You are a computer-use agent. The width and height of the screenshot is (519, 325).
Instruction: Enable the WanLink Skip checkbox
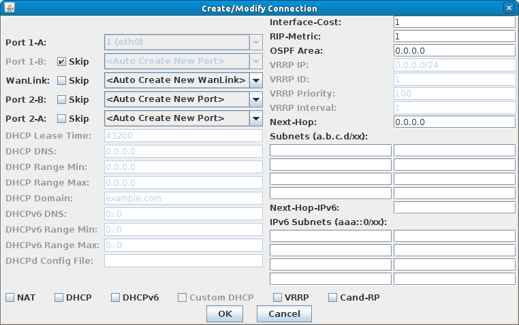[x=61, y=81]
